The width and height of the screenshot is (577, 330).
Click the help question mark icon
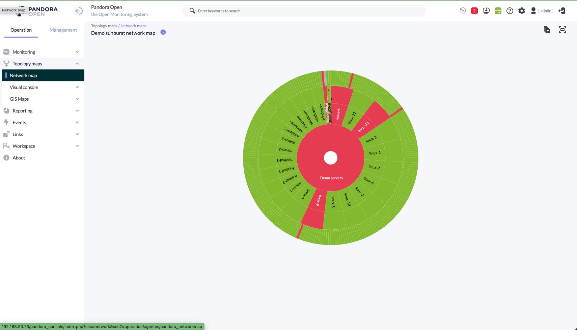(510, 11)
